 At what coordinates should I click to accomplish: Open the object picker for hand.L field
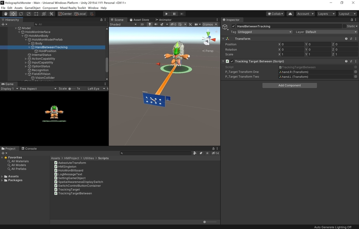click(355, 77)
